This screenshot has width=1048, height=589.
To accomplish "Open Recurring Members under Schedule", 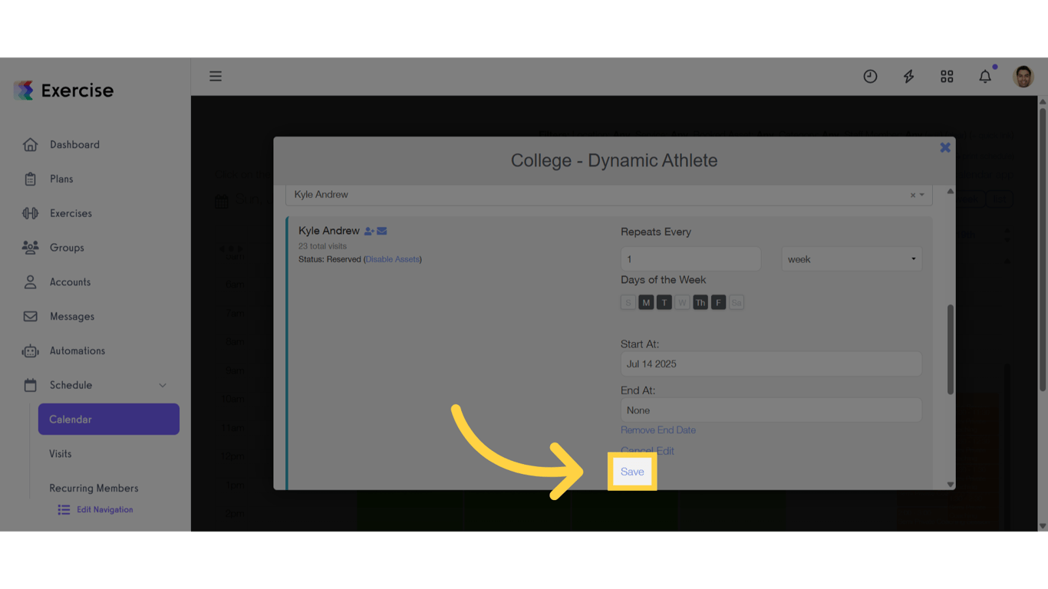I will [x=94, y=489].
